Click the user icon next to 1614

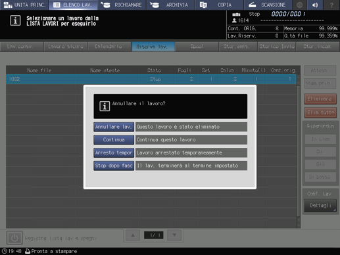click(234, 20)
